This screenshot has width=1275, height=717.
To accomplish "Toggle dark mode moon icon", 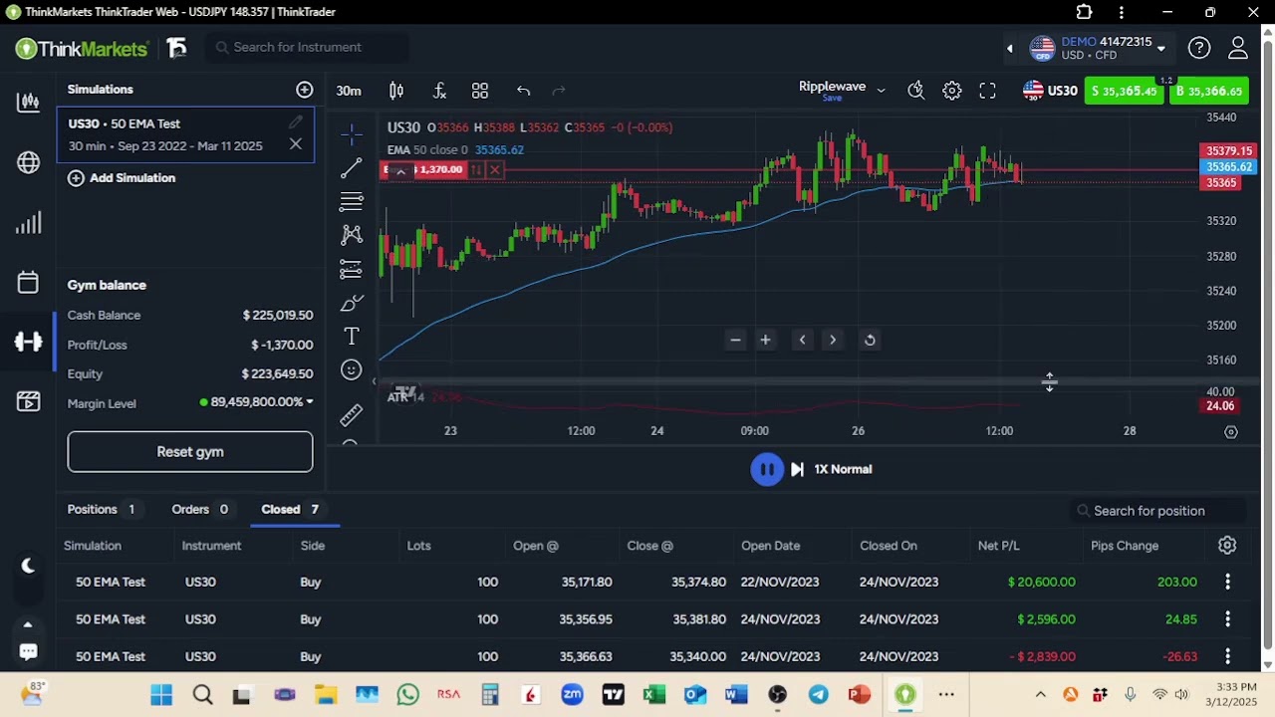I will [x=28, y=566].
